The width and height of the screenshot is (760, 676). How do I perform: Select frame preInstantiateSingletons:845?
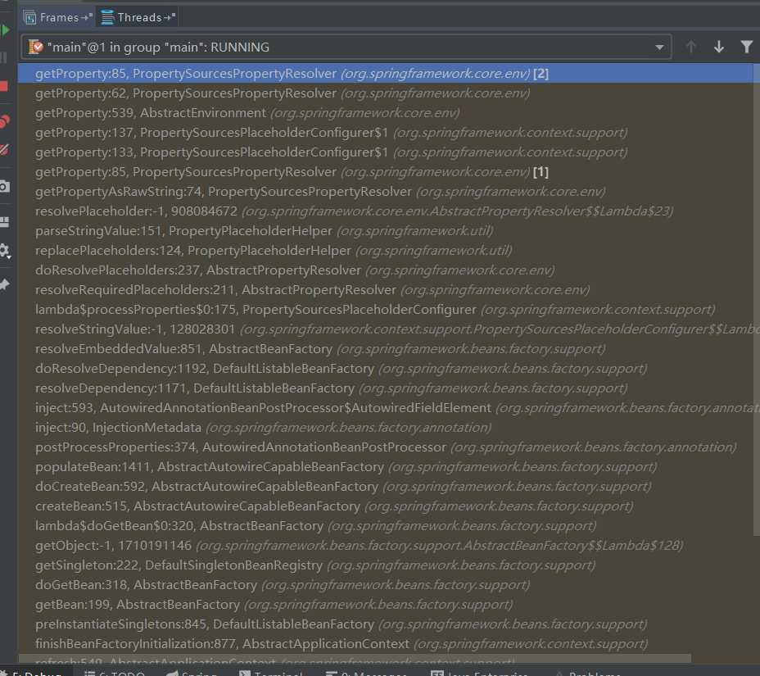click(x=386, y=624)
